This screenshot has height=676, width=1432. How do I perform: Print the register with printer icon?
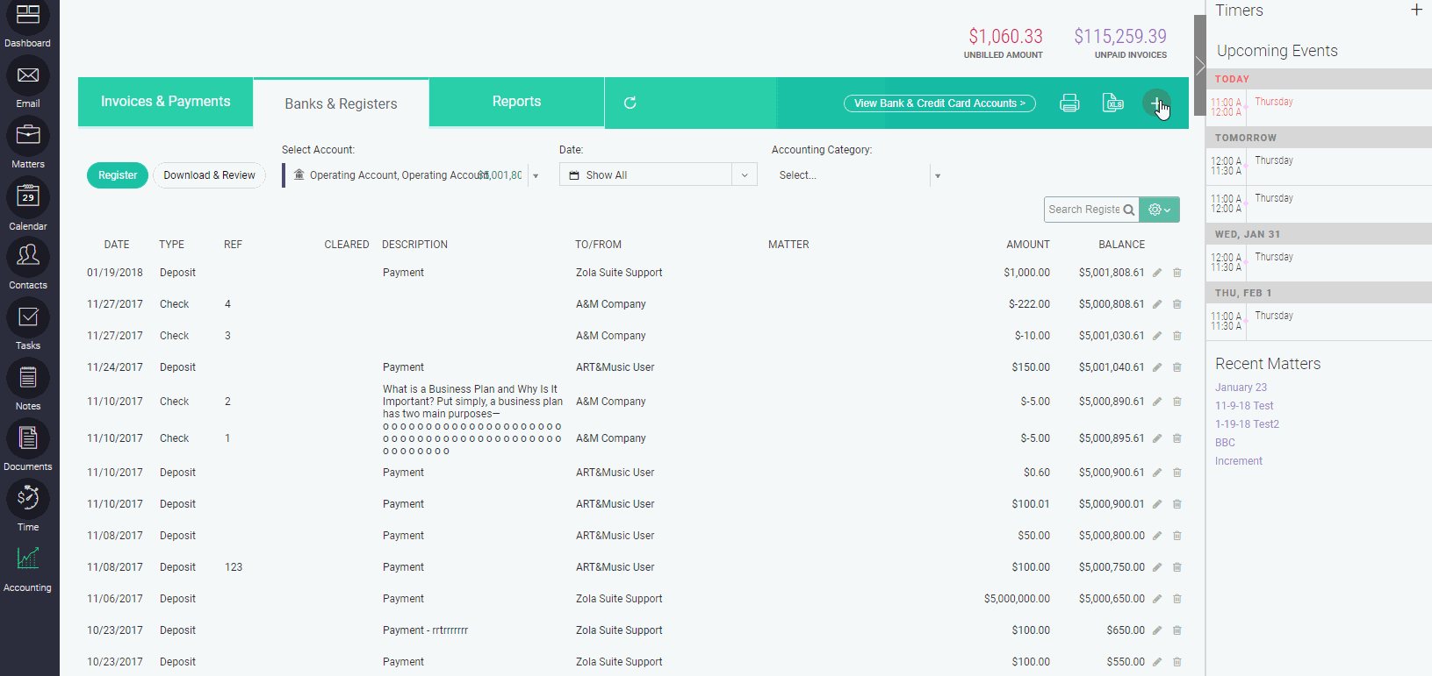point(1069,103)
